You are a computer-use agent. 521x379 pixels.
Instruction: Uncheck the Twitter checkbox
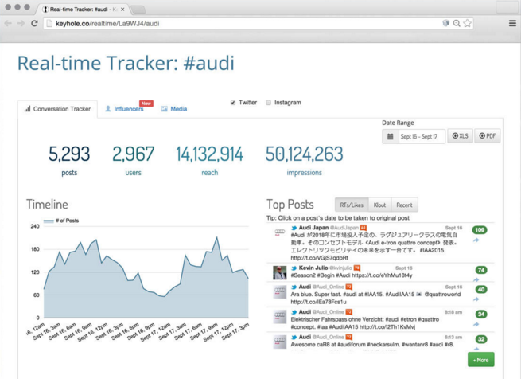233,103
